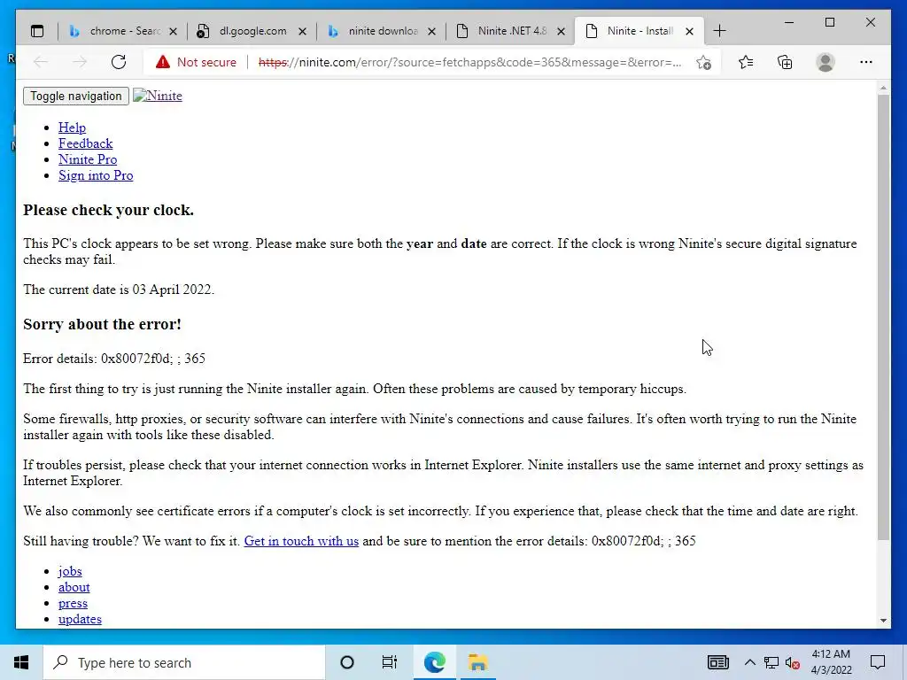Click the network tray icon
The width and height of the screenshot is (907, 680).
(x=771, y=662)
